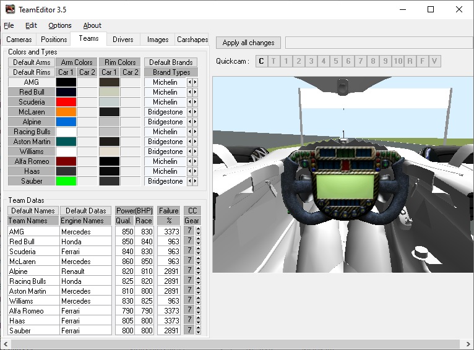Click the Default Brands button
This screenshot has height=350, width=474.
(171, 62)
